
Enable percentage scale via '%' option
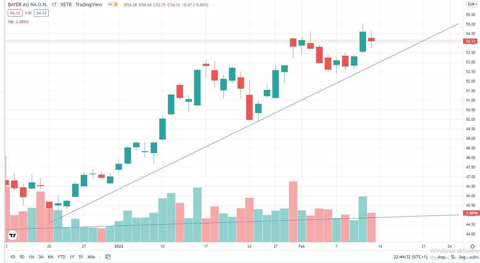(452, 257)
